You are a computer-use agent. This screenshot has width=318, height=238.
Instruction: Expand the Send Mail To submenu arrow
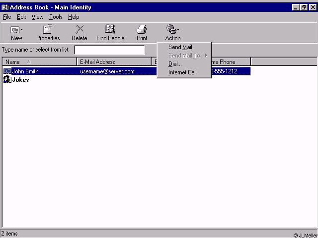[206, 56]
